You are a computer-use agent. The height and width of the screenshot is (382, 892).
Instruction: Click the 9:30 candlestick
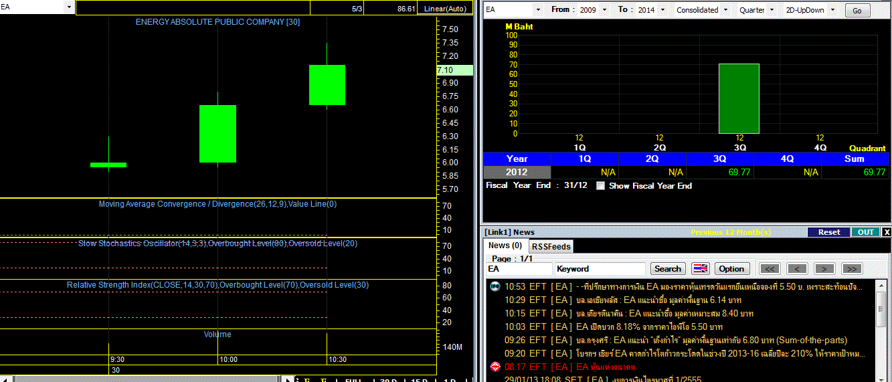click(108, 165)
